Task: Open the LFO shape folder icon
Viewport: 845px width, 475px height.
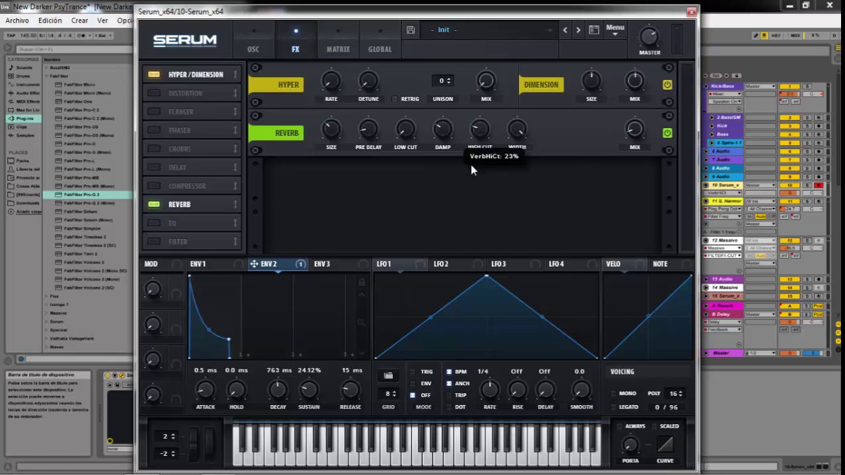Action: tap(388, 375)
